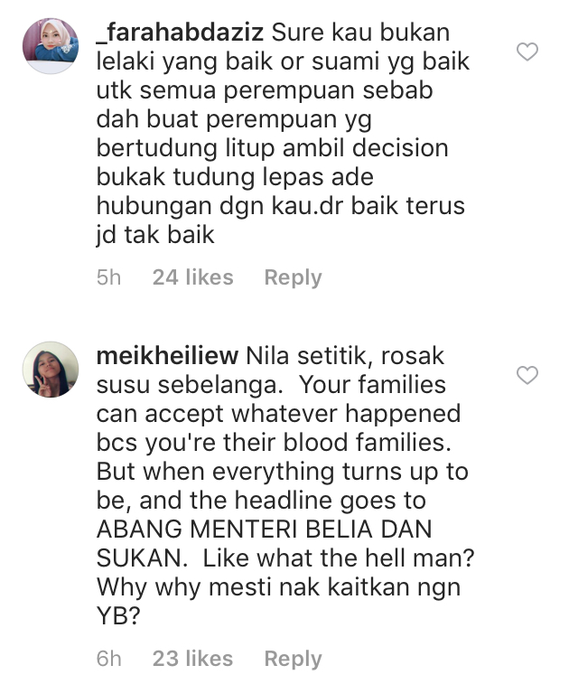Viewport: 578px width, 684px height.
Task: Tap the phrase "ABANG MENTERI BELIA DAN"
Action: (264, 529)
